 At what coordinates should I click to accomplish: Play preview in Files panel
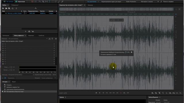click(26, 31)
